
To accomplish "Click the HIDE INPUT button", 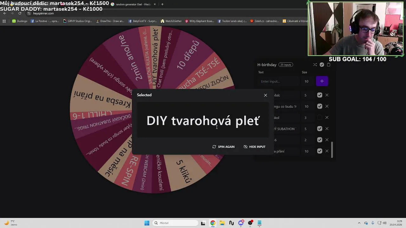I will tap(254, 147).
